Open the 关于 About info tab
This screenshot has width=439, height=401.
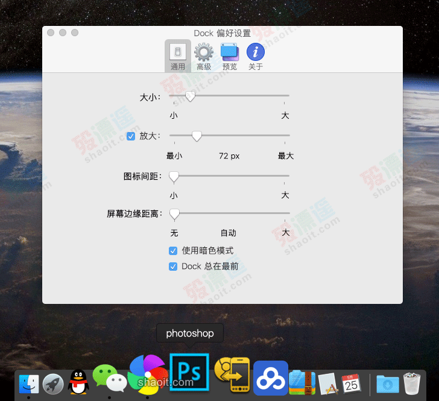point(256,56)
